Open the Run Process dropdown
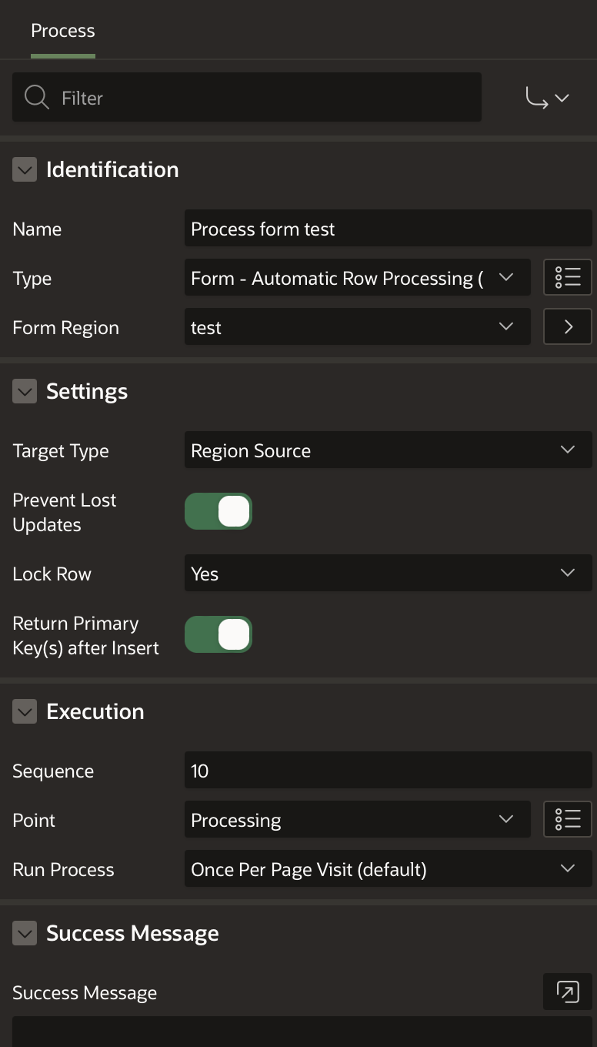Image resolution: width=597 pixels, height=1047 pixels. pyautogui.click(x=389, y=869)
